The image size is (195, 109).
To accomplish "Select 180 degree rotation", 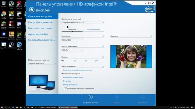I will 86,61.
